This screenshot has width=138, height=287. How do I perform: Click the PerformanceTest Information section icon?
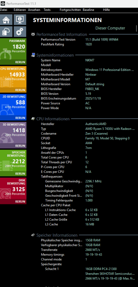tap(33, 34)
